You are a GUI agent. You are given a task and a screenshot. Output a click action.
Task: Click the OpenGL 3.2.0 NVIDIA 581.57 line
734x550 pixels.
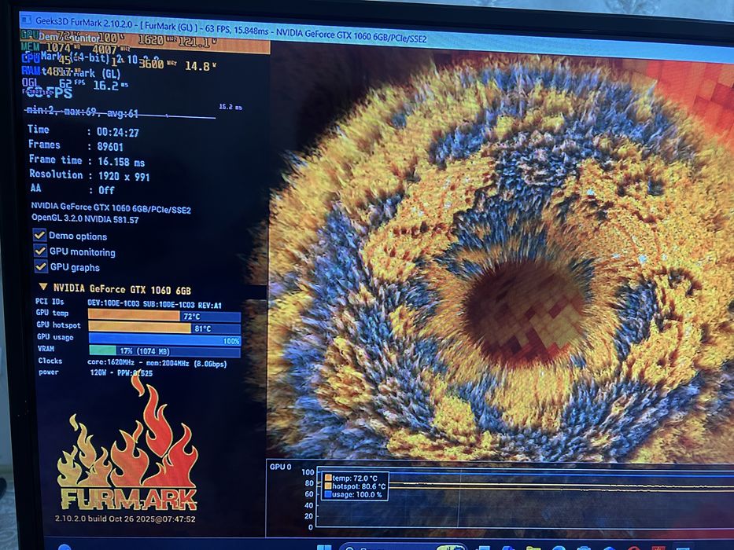[85, 218]
